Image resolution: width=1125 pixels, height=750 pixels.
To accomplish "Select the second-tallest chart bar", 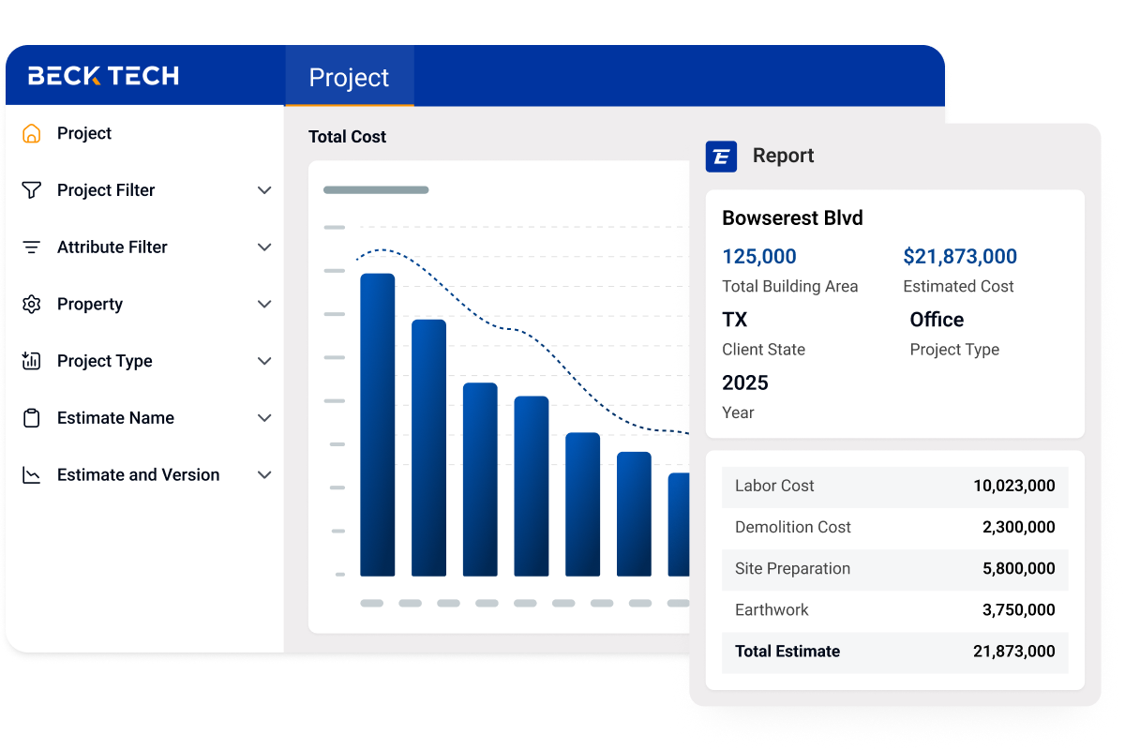I will (x=429, y=448).
